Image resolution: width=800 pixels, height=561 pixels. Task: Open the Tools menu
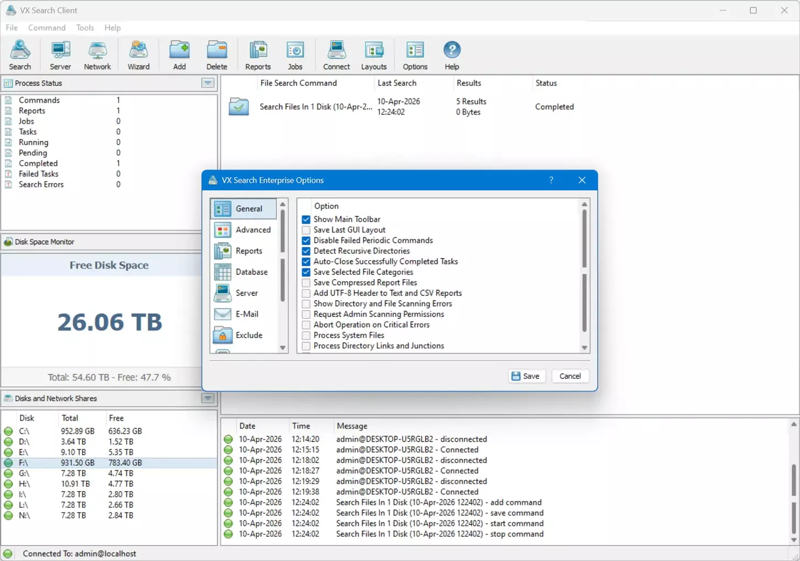pyautogui.click(x=85, y=28)
